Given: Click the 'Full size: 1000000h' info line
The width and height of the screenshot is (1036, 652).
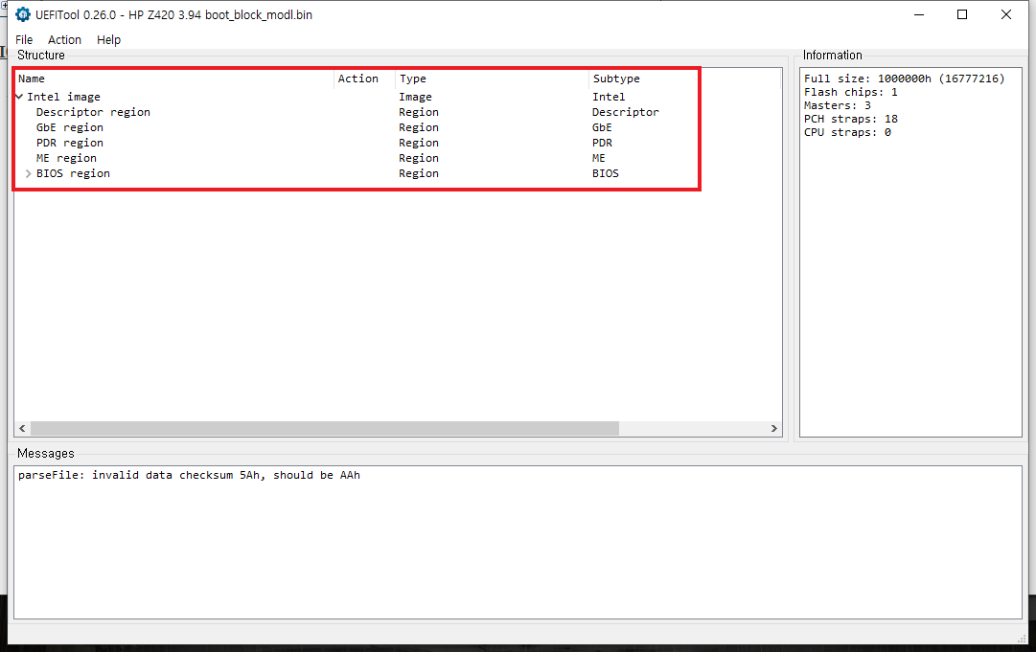Looking at the screenshot, I should [904, 79].
